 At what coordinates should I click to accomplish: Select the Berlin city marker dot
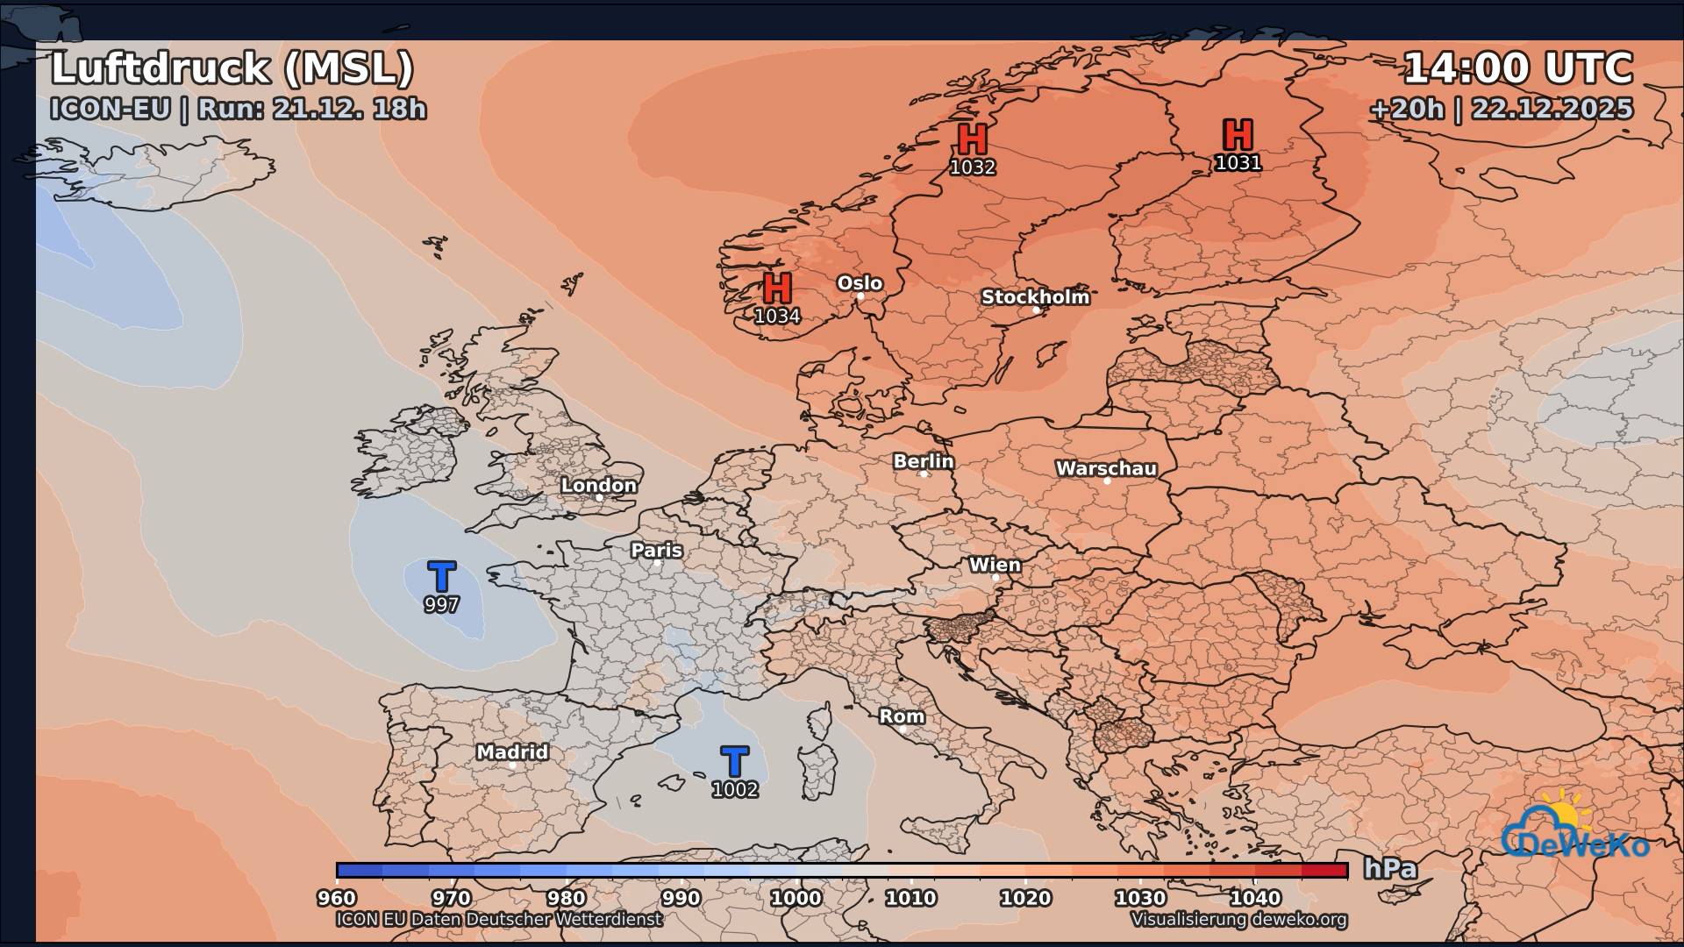(922, 473)
